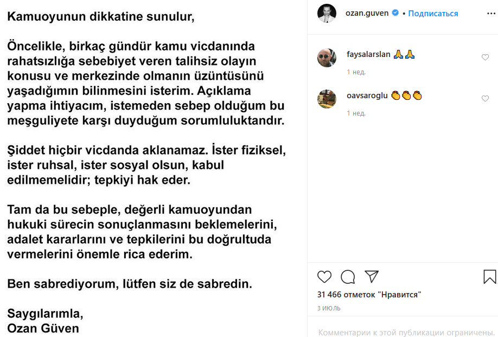Share the post using the paper plane icon
This screenshot has height=337, width=498.
click(x=372, y=276)
